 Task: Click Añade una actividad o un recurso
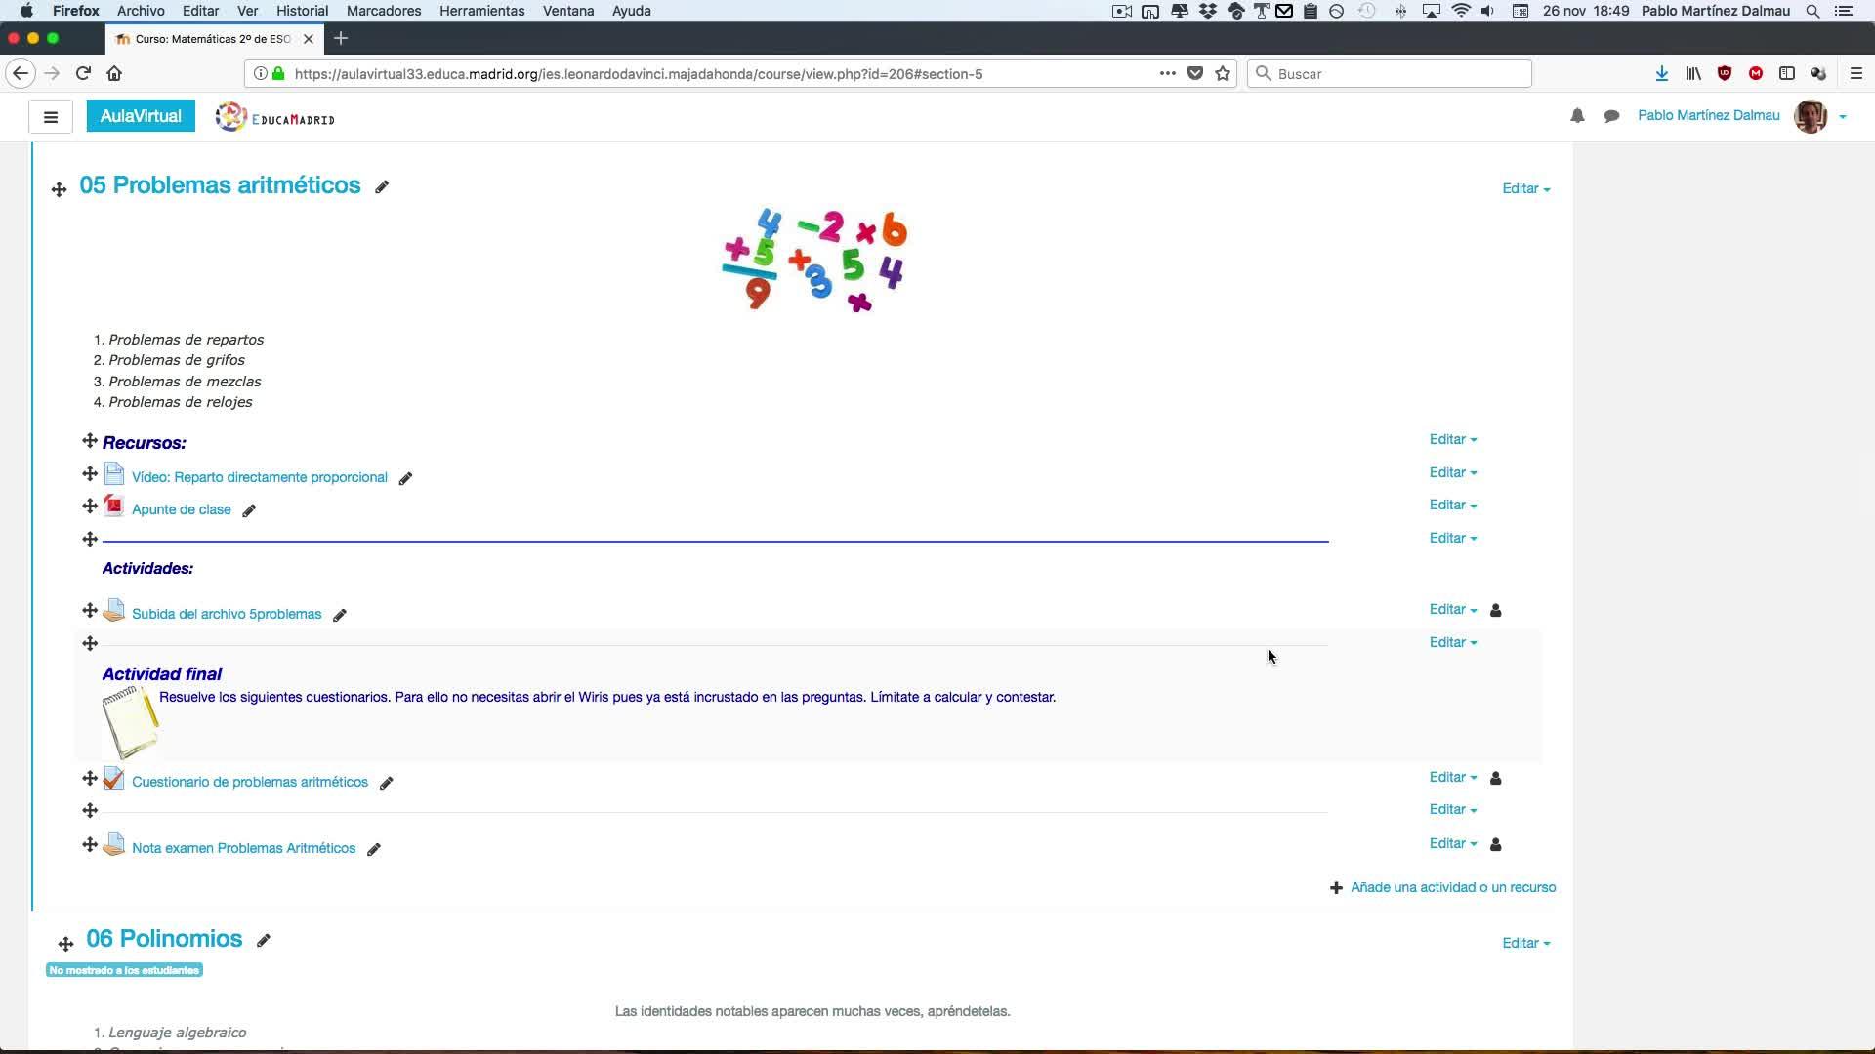[x=1452, y=887]
